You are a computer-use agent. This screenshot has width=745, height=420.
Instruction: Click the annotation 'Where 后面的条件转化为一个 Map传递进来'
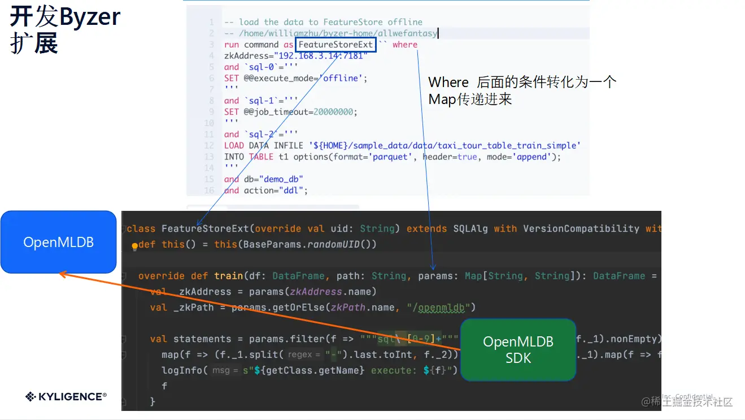[x=522, y=90]
